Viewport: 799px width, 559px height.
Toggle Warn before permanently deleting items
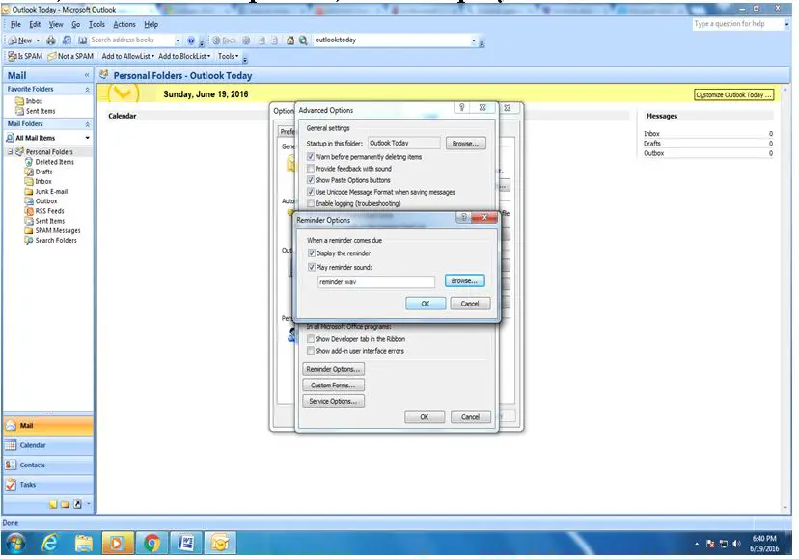coord(311,157)
